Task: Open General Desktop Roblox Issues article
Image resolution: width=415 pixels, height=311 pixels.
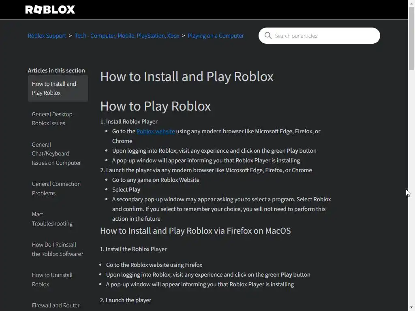Action: coord(52,119)
